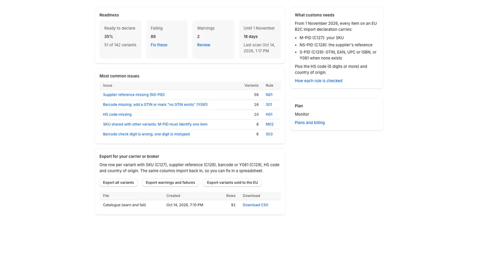Open Plans and billing link
The image size is (478, 269).
[x=310, y=123]
